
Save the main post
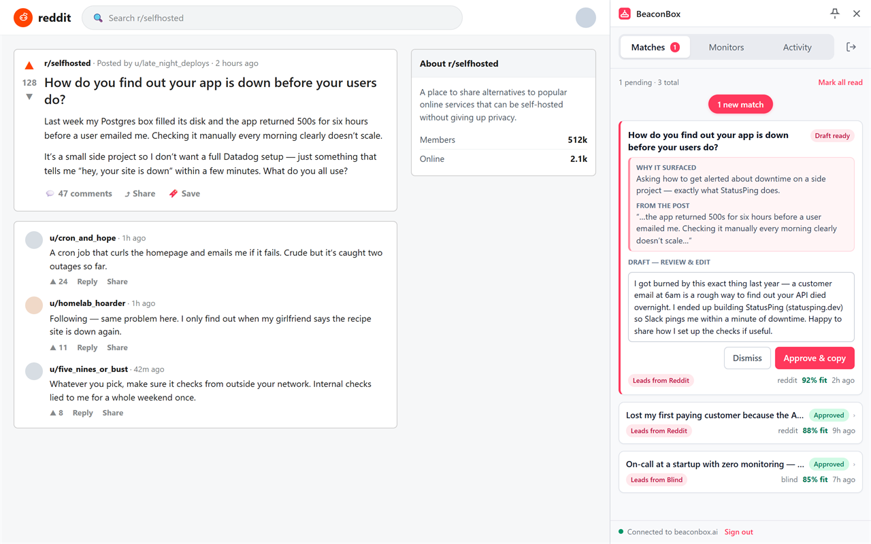pos(184,194)
